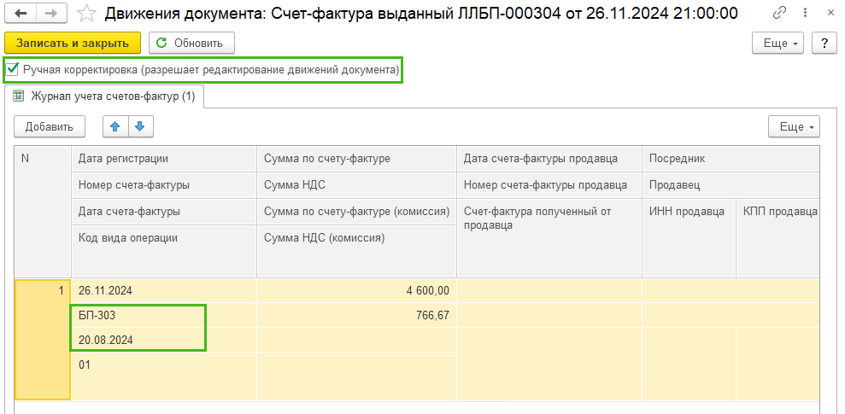Click the Обновить button

(x=192, y=43)
